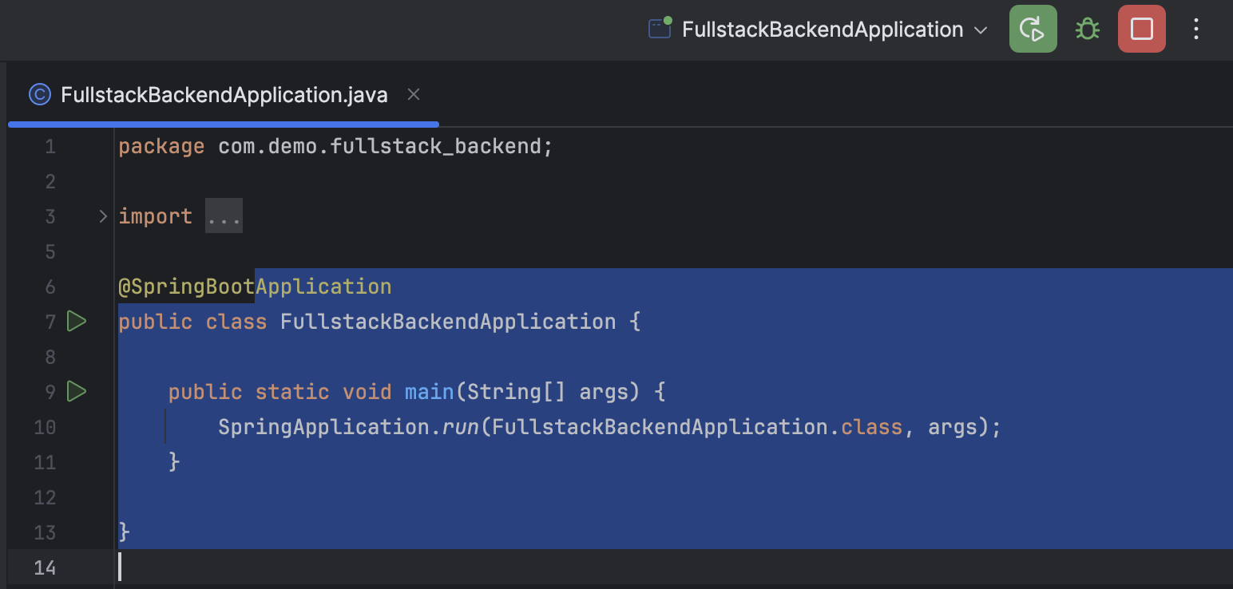Viewport: 1233px width, 589px height.
Task: Stop the running application
Action: point(1141,30)
